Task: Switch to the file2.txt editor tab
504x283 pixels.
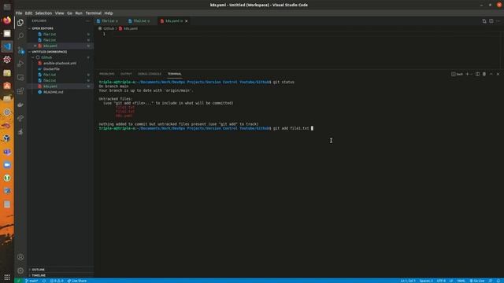Action: point(139,21)
